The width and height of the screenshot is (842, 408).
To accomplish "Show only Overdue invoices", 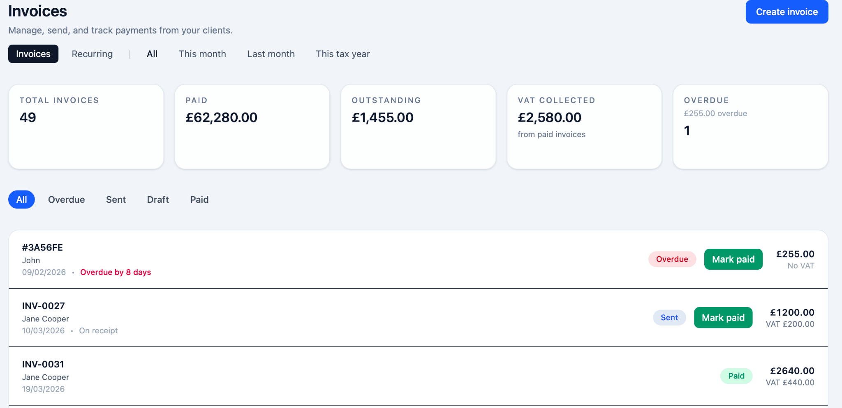I will pyautogui.click(x=66, y=199).
